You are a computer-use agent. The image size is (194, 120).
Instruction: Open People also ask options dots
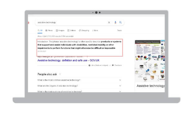tap(60, 74)
